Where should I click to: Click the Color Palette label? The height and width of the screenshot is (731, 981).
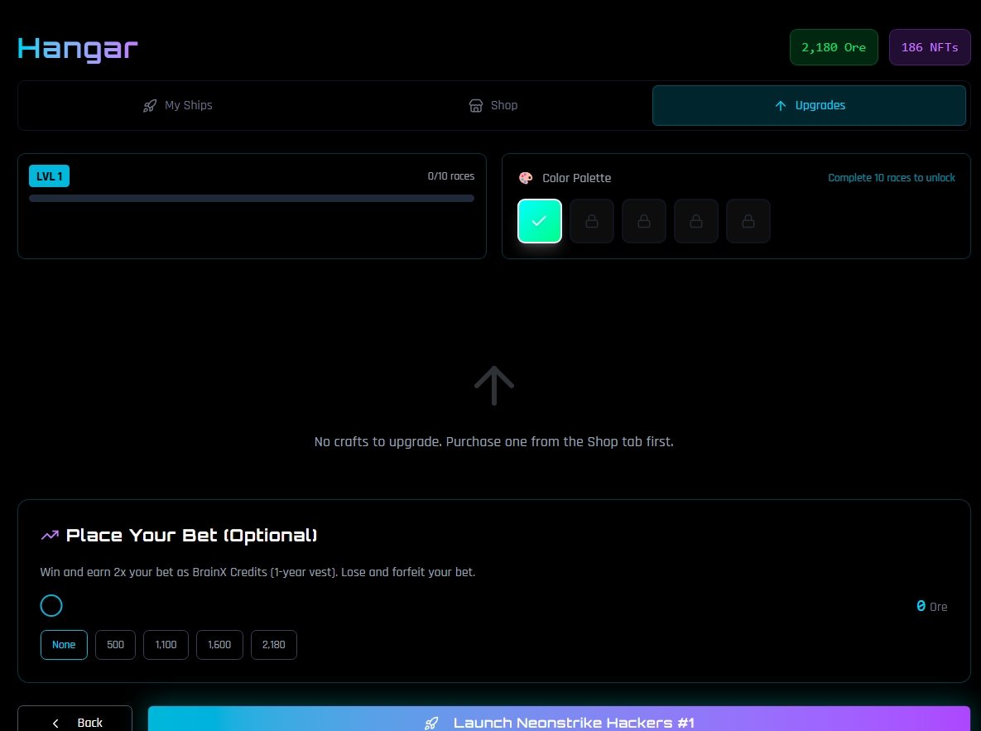tap(576, 178)
